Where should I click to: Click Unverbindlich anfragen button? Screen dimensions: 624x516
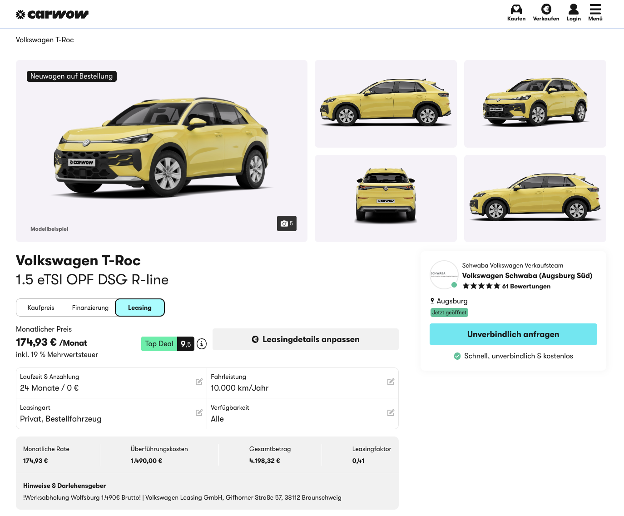coord(513,334)
